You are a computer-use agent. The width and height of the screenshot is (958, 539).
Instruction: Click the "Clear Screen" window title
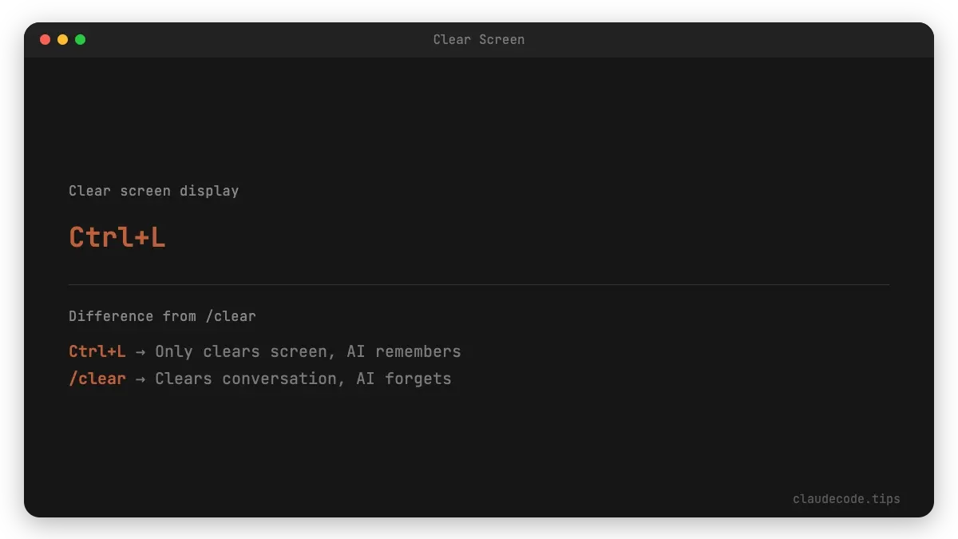click(479, 39)
